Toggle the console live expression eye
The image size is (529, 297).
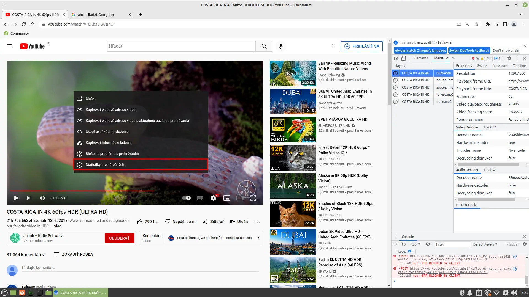tap(428, 244)
